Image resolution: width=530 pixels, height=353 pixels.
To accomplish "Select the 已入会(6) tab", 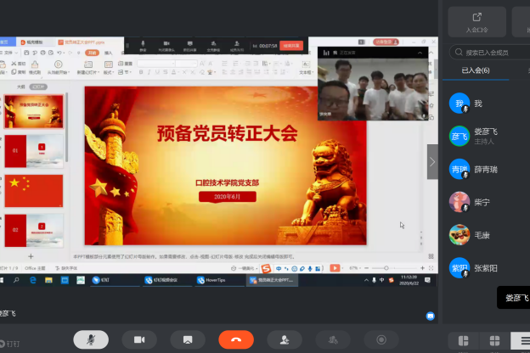I will point(475,70).
